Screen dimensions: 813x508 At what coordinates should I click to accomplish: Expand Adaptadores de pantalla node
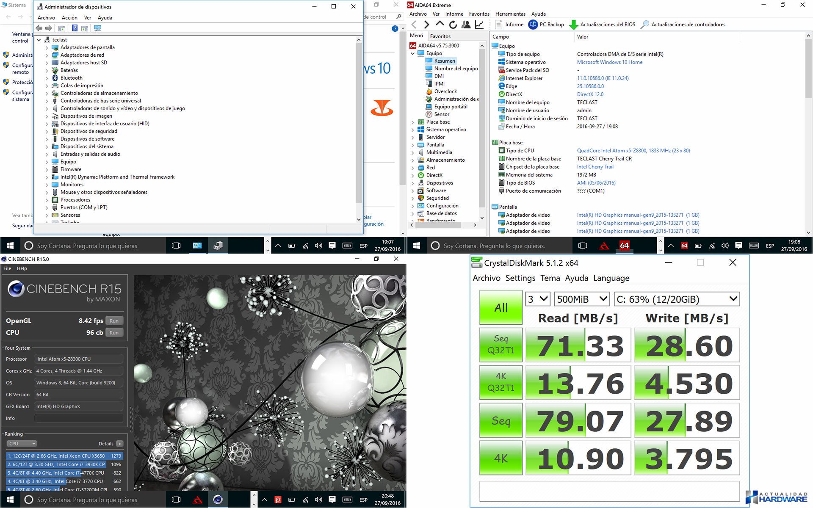47,48
